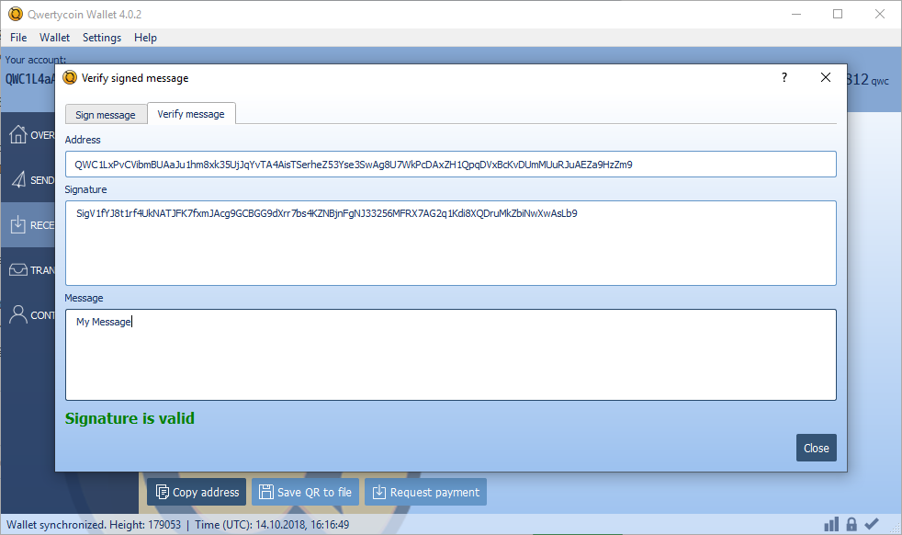Maximize the Qwertycoin Wallet window
902x535 pixels.
(838, 14)
